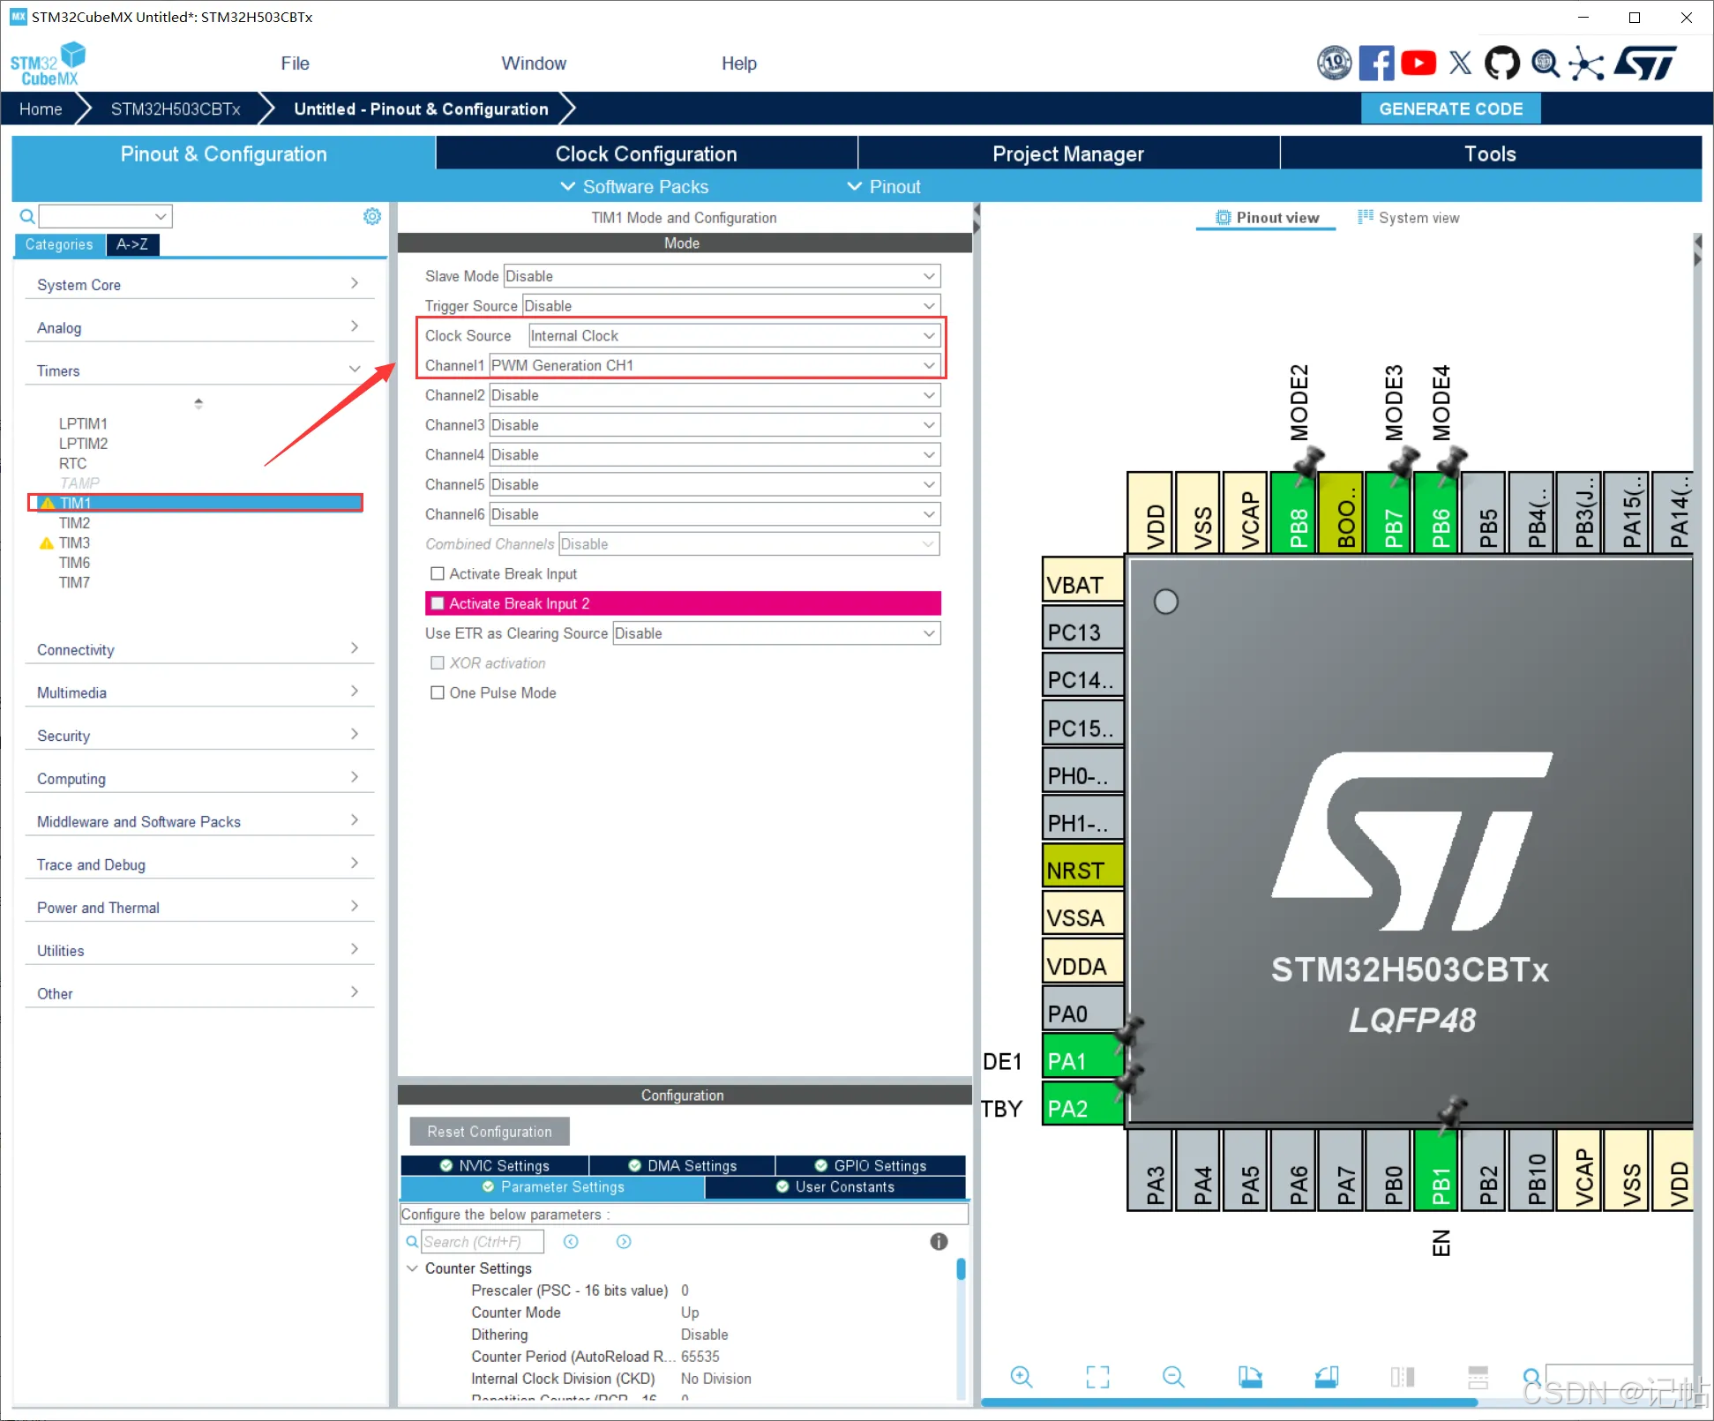This screenshot has height=1421, width=1714.
Task: Go to previous parameter search result
Action: coord(571,1242)
